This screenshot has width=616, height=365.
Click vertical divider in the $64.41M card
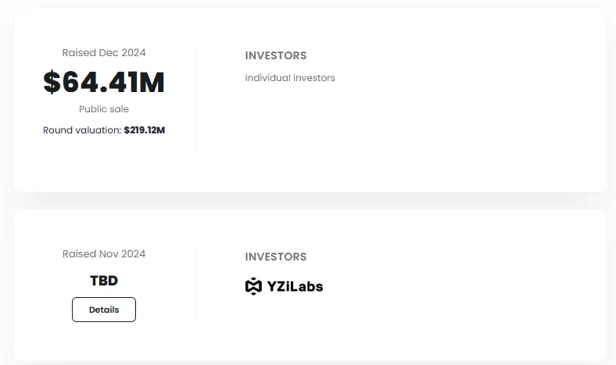[x=195, y=100]
